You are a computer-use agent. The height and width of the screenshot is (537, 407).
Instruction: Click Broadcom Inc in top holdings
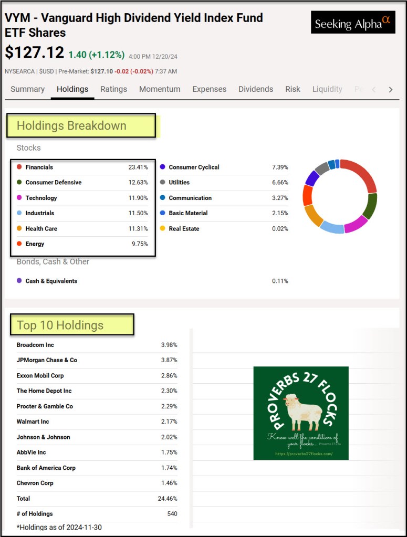click(35, 345)
